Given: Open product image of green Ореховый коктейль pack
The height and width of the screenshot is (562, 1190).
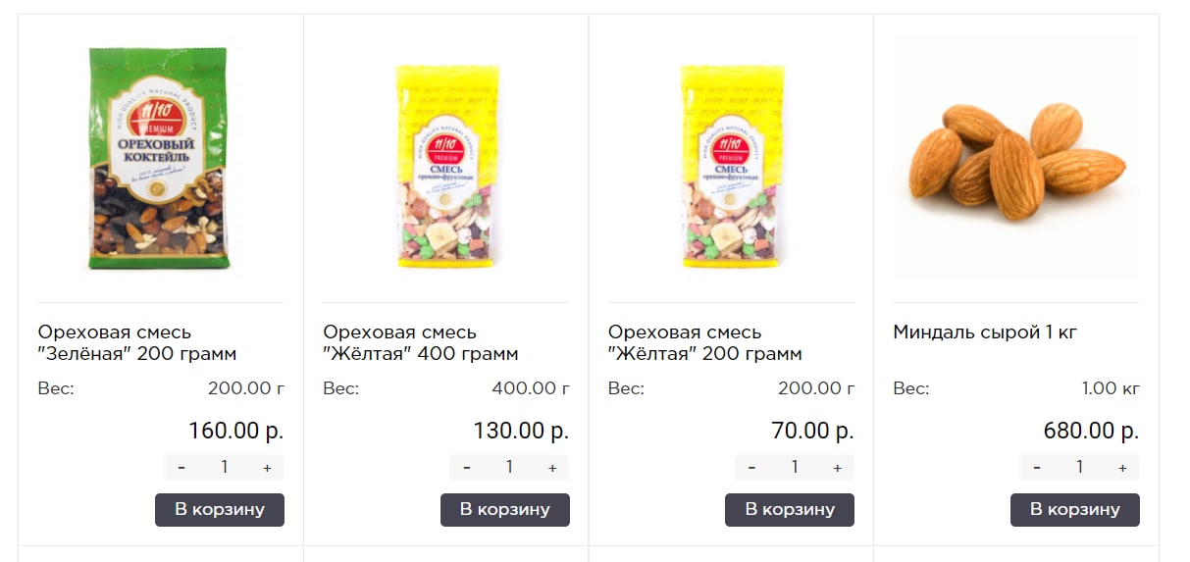Looking at the screenshot, I should (x=161, y=158).
